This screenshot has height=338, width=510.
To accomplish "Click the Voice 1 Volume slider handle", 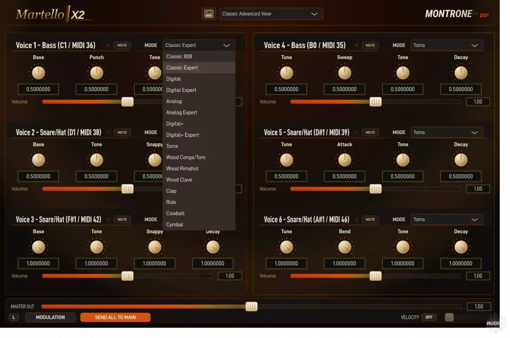I will [127, 102].
